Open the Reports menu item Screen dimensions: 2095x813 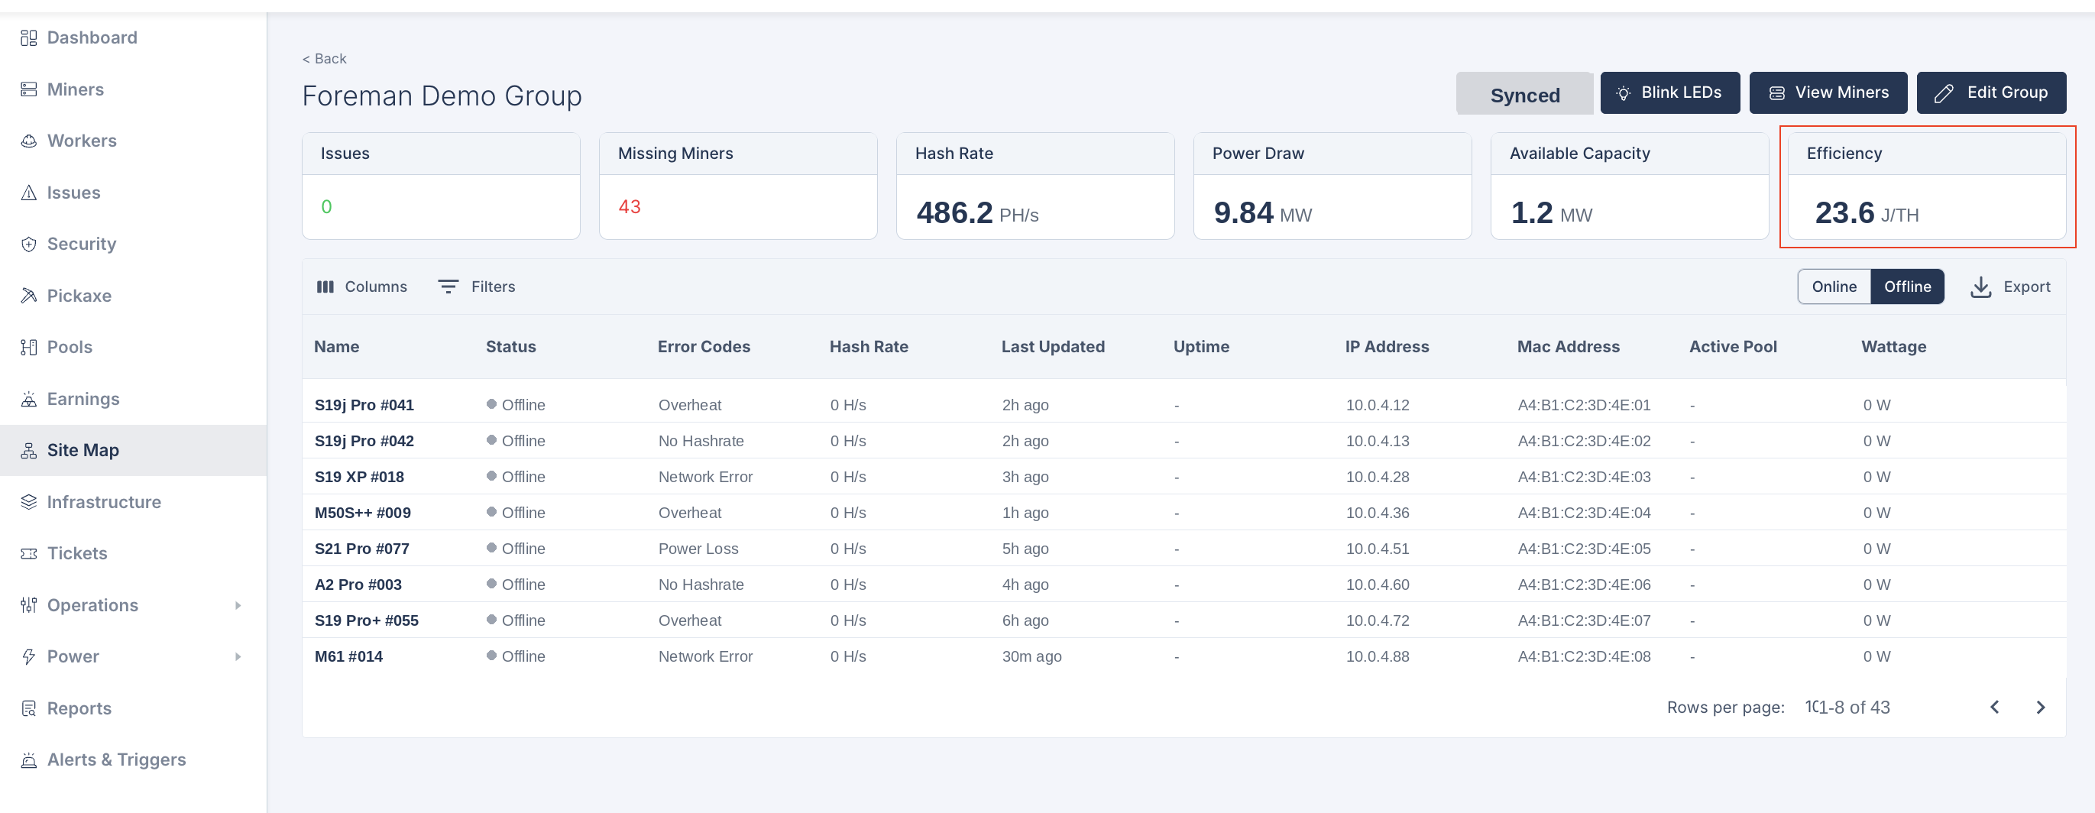tap(79, 708)
